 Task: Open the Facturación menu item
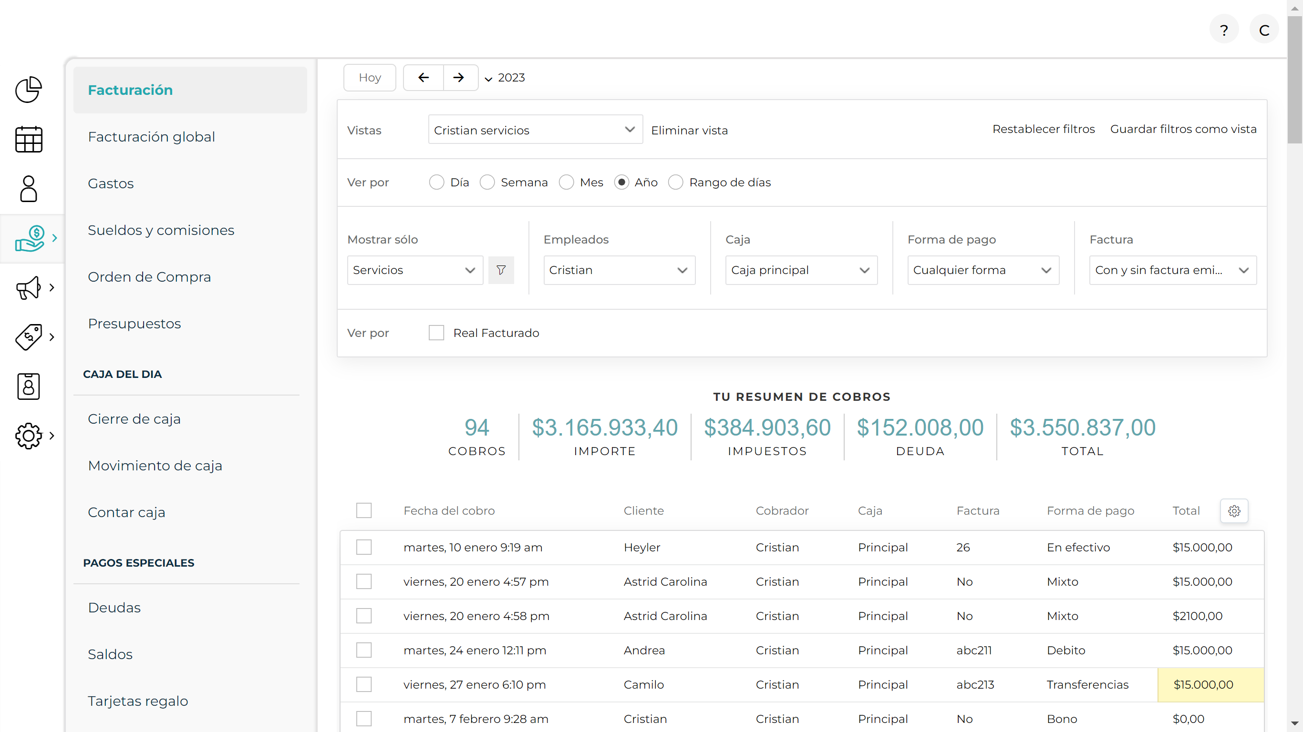190,90
